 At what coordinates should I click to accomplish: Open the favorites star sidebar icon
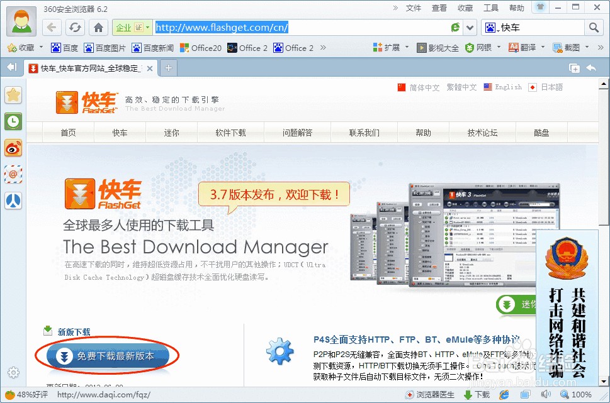(13, 95)
